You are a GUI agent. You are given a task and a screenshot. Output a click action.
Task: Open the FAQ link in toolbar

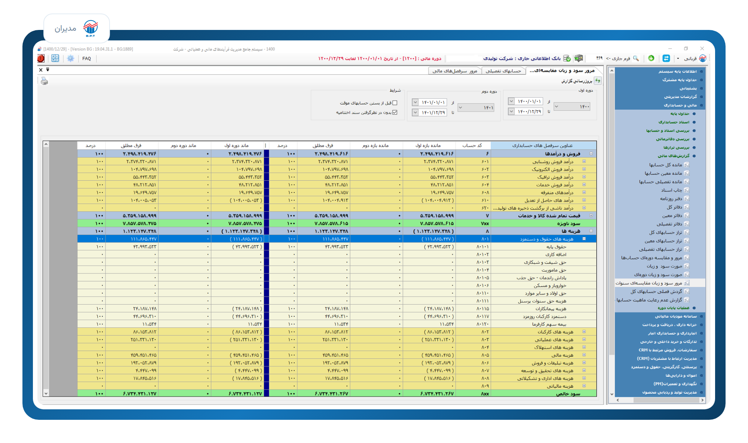coord(87,58)
